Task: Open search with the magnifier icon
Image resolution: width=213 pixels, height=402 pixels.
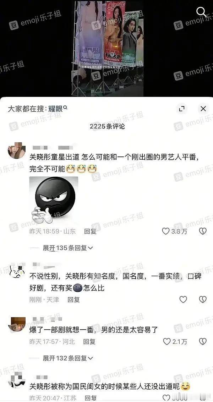Action: point(201,12)
